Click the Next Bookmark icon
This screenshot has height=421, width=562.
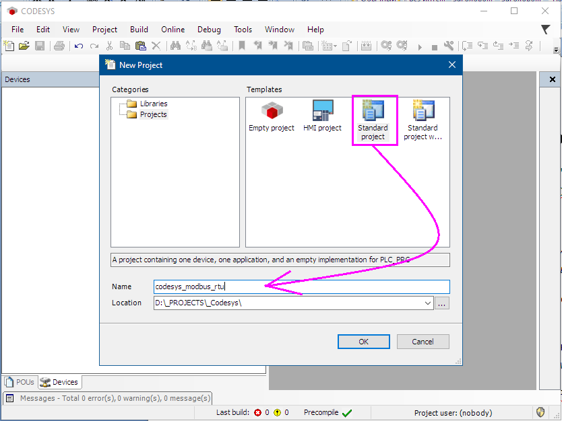click(x=273, y=46)
